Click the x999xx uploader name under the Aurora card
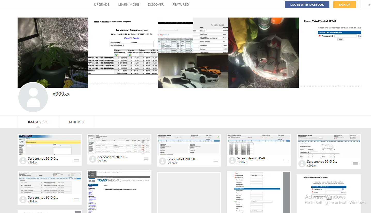 (33, 162)
